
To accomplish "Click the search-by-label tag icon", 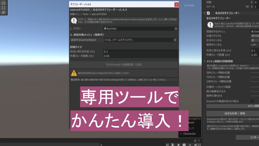I will tap(179, 145).
